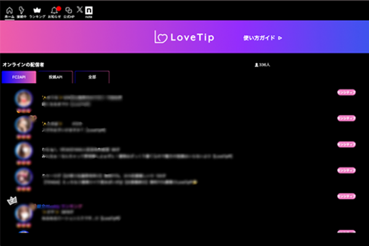Click the second streamer's avatar
This screenshot has height=246, width=369.
(x=23, y=125)
